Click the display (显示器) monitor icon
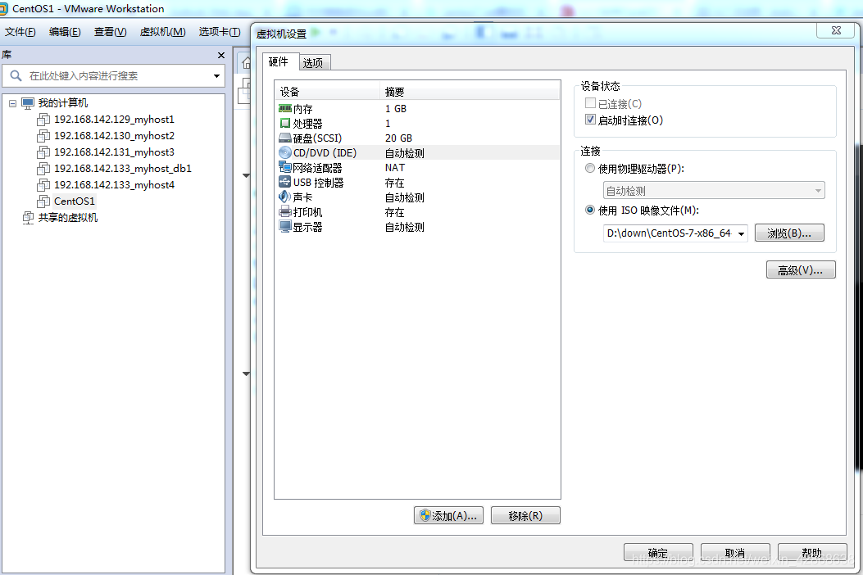The width and height of the screenshot is (863, 575). 284,227
